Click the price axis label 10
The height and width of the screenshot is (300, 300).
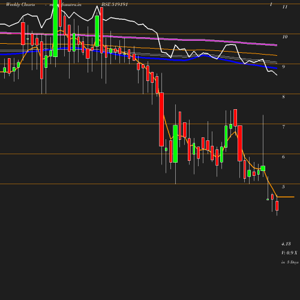(285, 37)
